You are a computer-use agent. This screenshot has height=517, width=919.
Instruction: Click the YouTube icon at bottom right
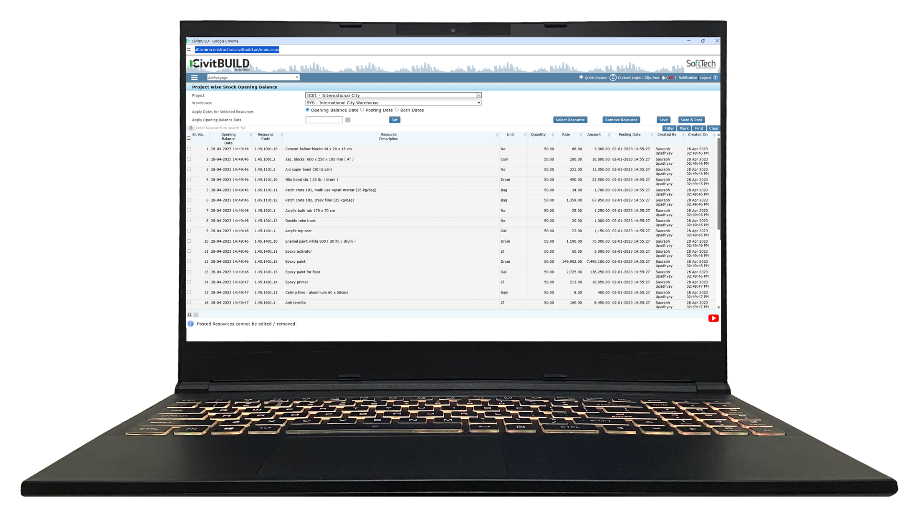pyautogui.click(x=713, y=318)
